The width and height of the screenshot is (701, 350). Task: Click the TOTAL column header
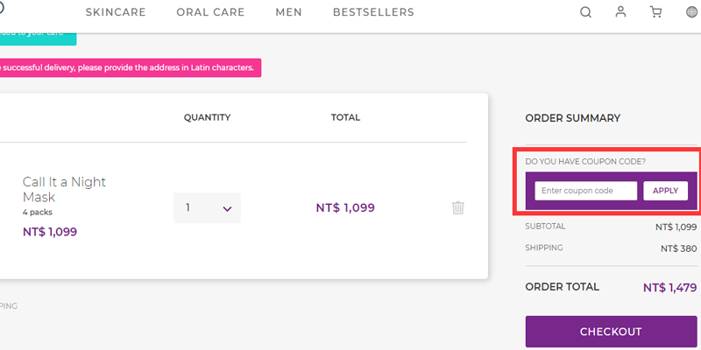(345, 117)
